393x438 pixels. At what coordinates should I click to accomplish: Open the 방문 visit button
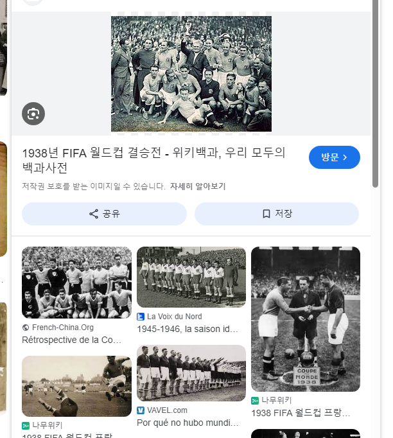point(335,157)
